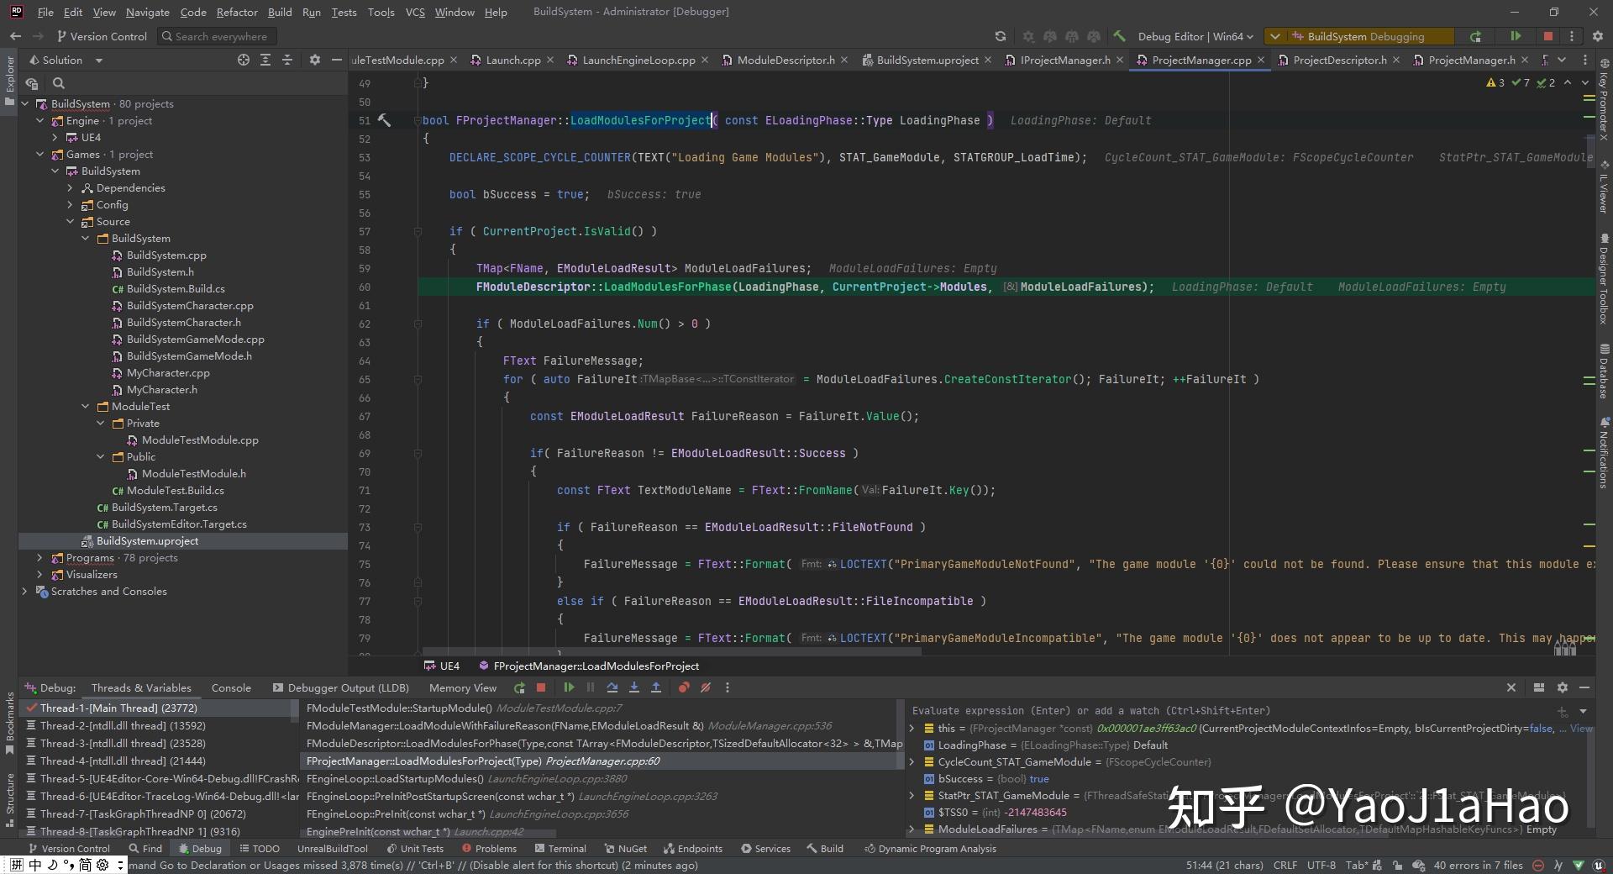1613x874 pixels.
Task: Open the Refactor menu
Action: click(237, 12)
